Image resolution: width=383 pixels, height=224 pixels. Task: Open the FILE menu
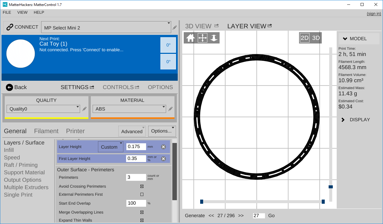point(7,13)
